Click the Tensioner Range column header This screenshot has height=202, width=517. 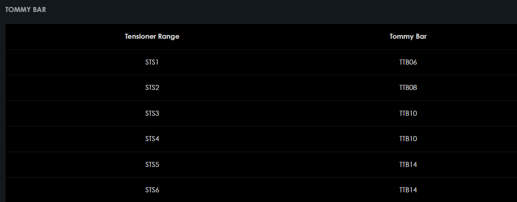(x=152, y=37)
